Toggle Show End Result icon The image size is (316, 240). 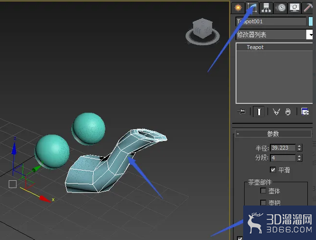(259, 111)
